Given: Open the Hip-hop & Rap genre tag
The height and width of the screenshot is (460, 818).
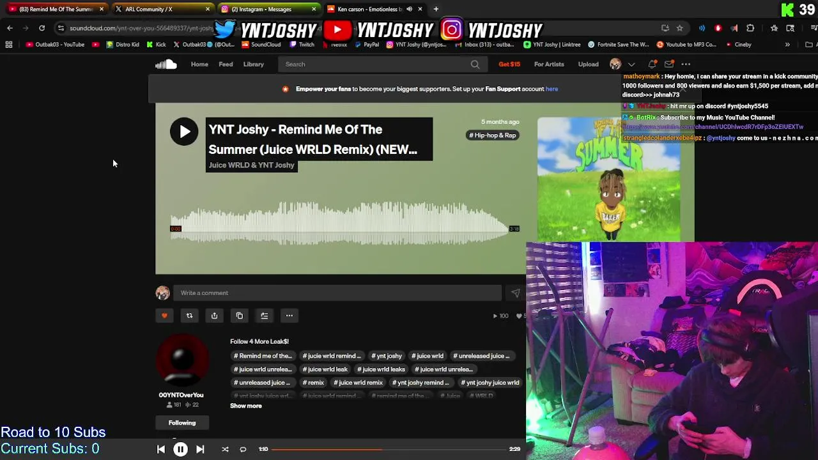Looking at the screenshot, I should tap(492, 135).
